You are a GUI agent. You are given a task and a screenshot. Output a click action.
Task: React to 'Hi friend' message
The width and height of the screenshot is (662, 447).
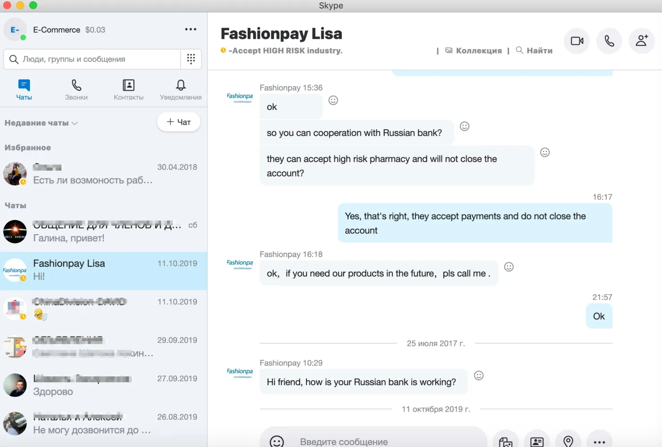(479, 375)
